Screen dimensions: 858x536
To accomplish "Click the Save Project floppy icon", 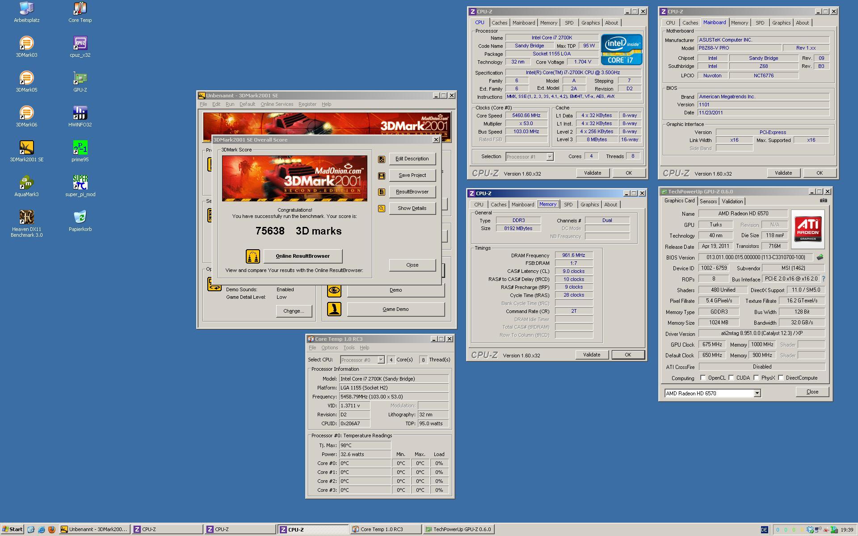I will pyautogui.click(x=382, y=176).
